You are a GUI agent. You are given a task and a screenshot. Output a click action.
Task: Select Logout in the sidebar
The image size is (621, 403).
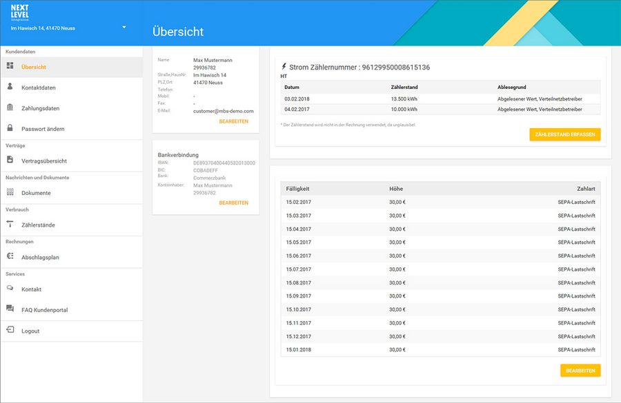click(x=71, y=331)
